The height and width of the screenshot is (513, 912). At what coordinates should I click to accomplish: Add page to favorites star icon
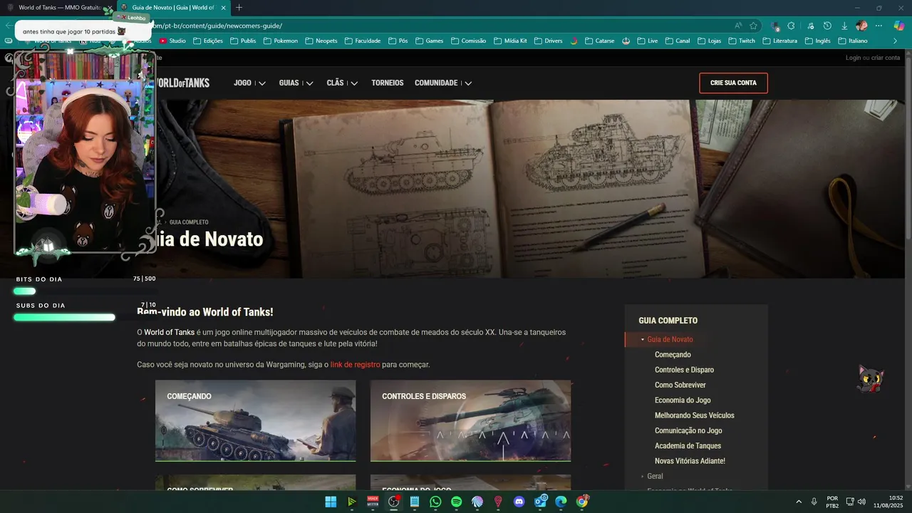coord(753,26)
